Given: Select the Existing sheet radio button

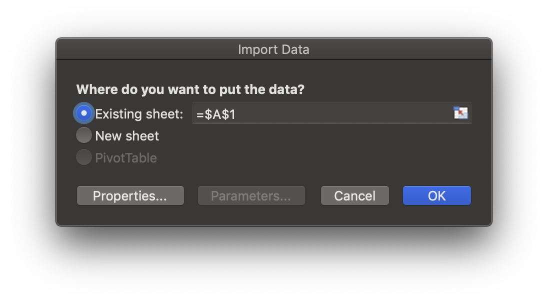Looking at the screenshot, I should (x=84, y=113).
